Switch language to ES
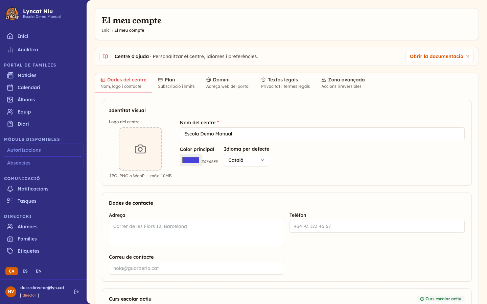The image size is (487, 304). pyautogui.click(x=25, y=271)
